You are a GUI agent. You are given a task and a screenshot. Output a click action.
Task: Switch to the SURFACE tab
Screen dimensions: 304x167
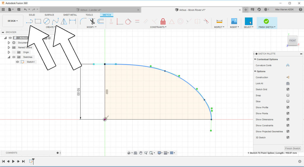click(x=49, y=15)
